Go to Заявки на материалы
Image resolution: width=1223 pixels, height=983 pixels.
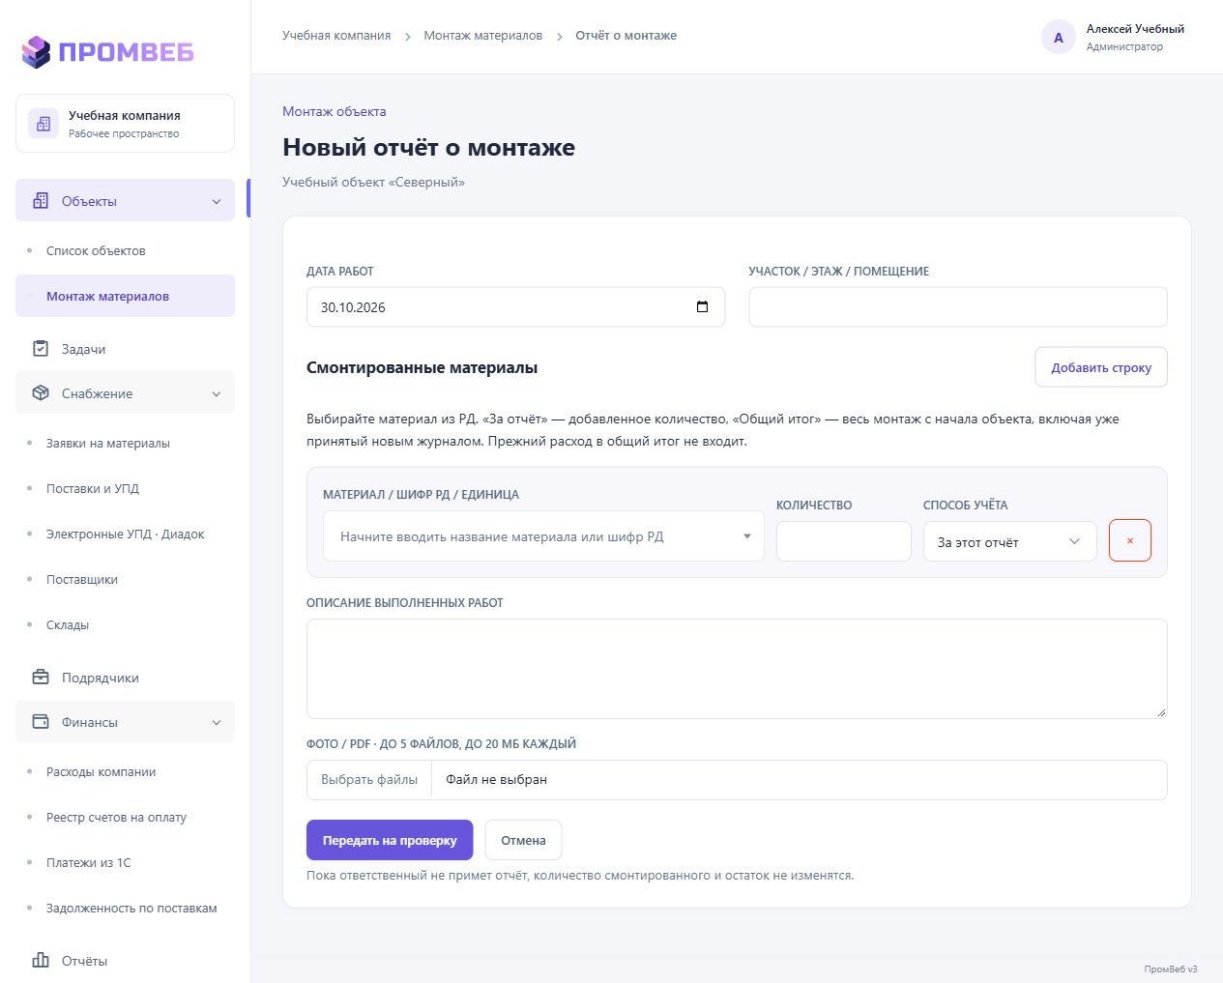point(107,443)
